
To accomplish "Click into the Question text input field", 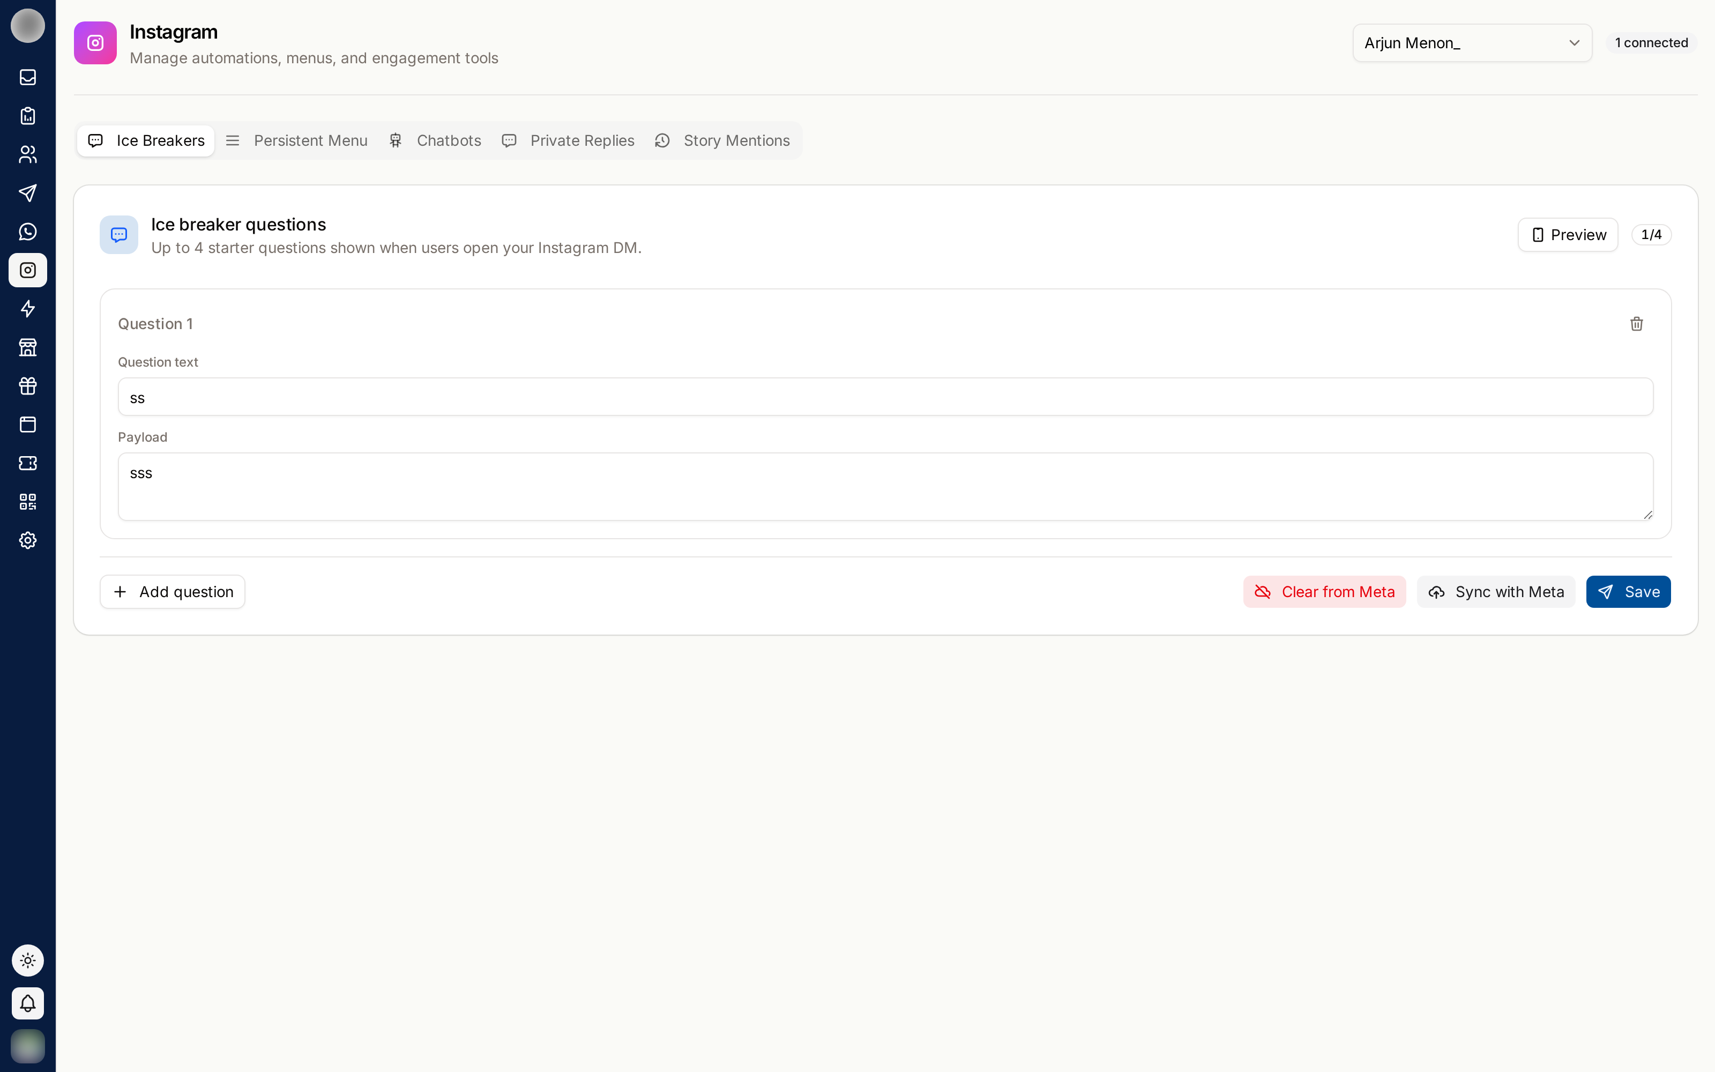I will click(885, 397).
